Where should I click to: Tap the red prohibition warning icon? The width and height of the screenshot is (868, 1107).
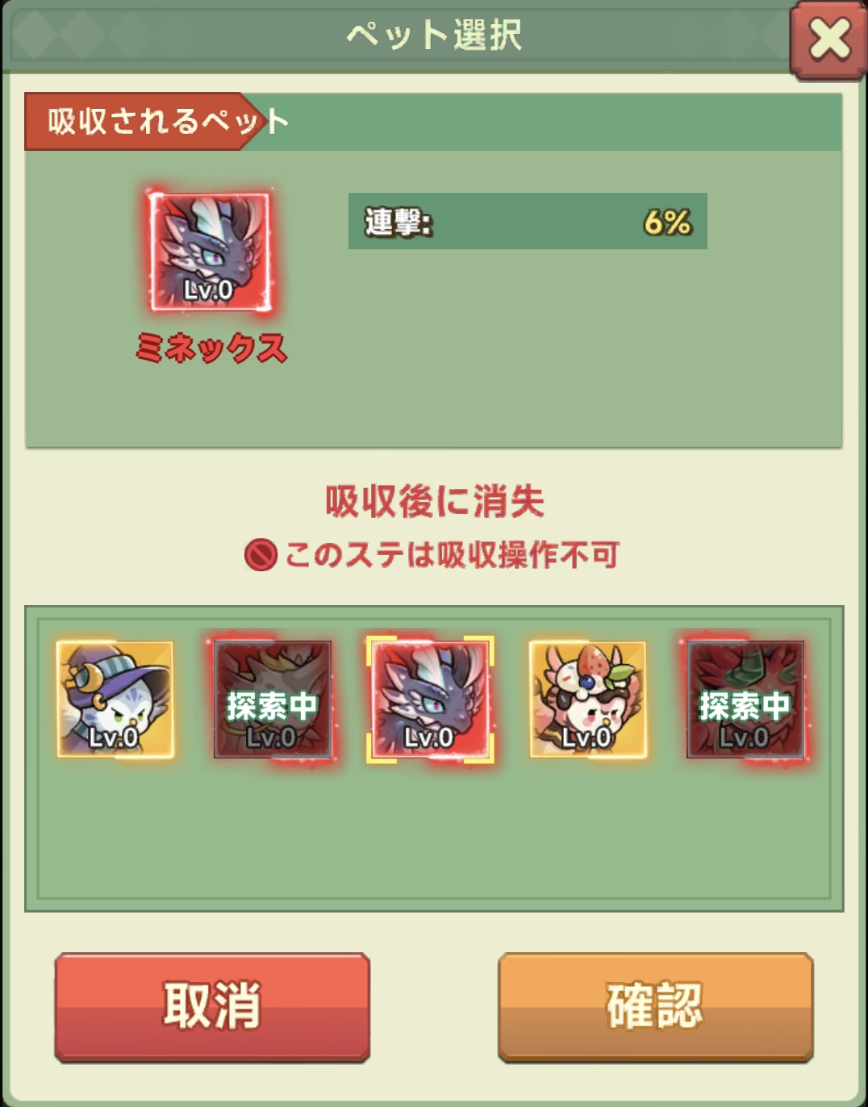[x=261, y=555]
